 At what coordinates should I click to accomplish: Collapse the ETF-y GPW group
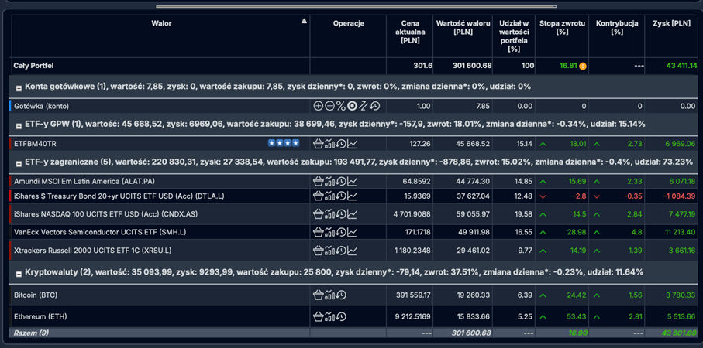(x=19, y=125)
